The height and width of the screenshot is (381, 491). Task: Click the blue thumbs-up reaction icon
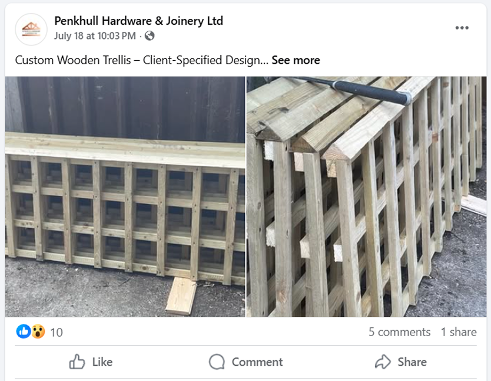click(x=24, y=331)
